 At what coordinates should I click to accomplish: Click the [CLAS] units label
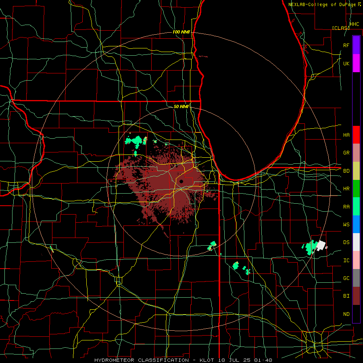pos(341,28)
